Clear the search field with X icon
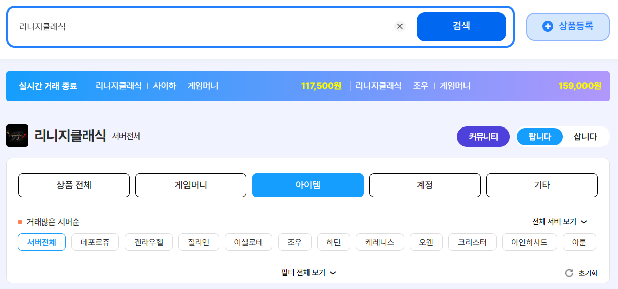This screenshot has height=289, width=618. pos(400,26)
